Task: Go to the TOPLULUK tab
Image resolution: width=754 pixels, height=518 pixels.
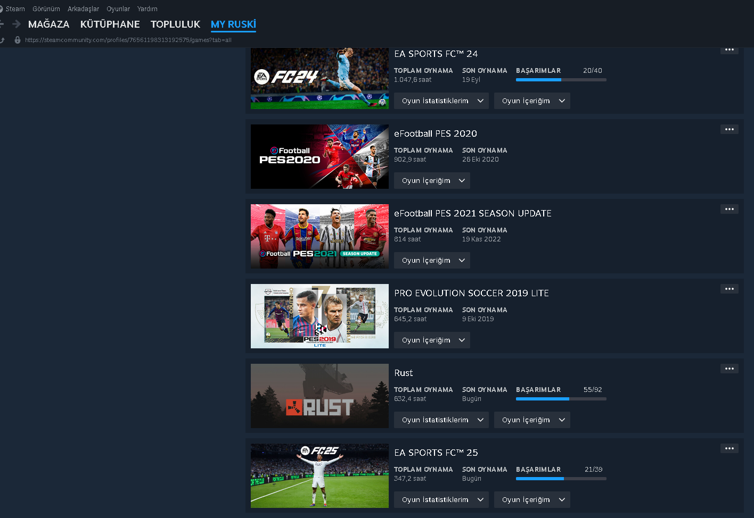Action: tap(175, 24)
